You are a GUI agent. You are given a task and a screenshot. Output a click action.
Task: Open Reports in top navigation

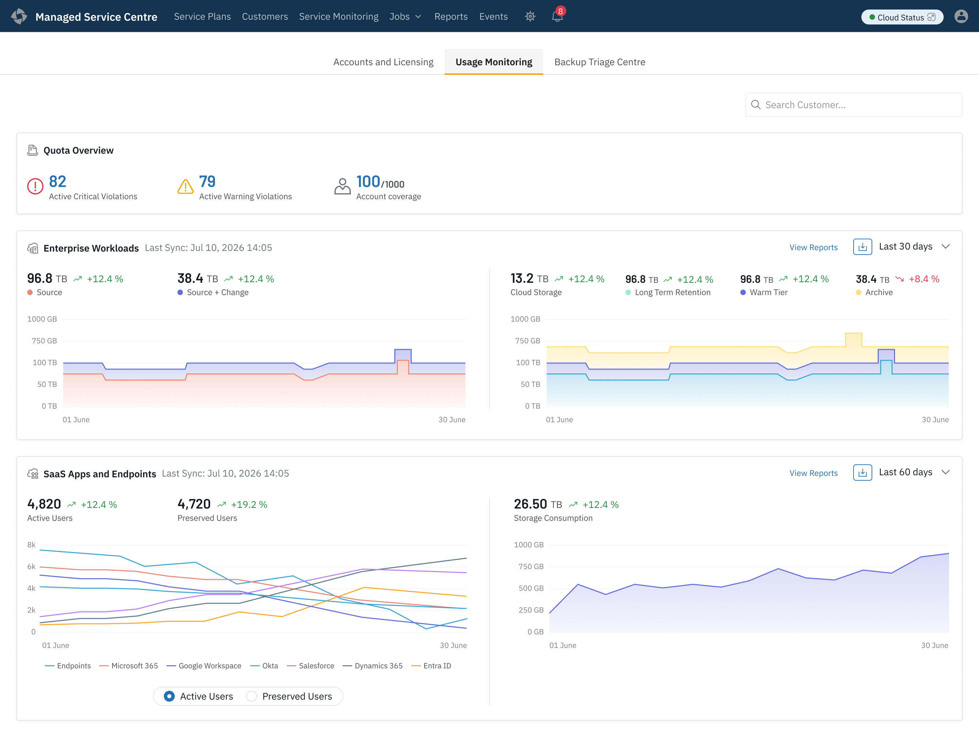[451, 16]
